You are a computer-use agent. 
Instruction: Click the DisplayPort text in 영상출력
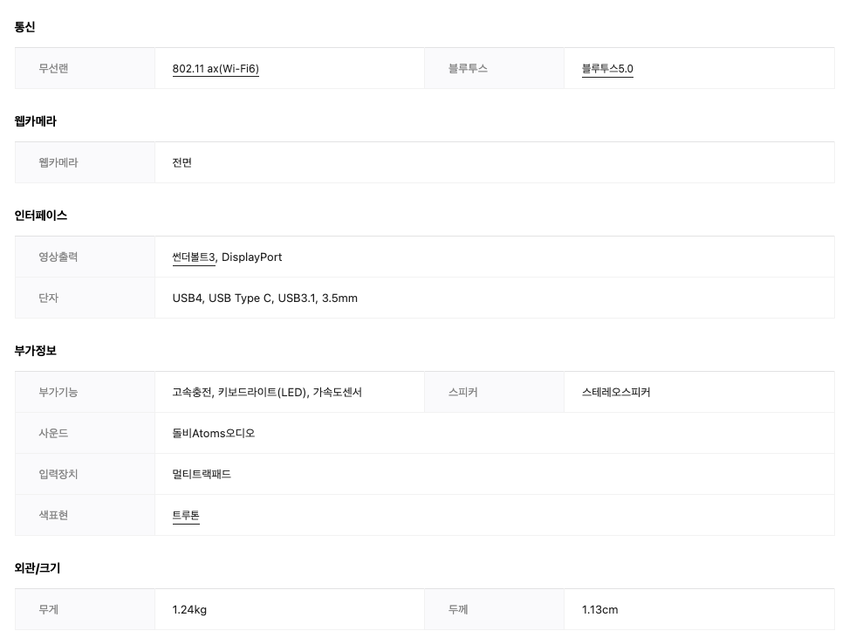click(251, 257)
